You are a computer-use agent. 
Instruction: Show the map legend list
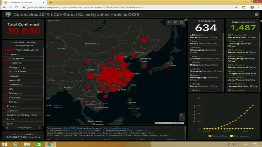point(175,22)
